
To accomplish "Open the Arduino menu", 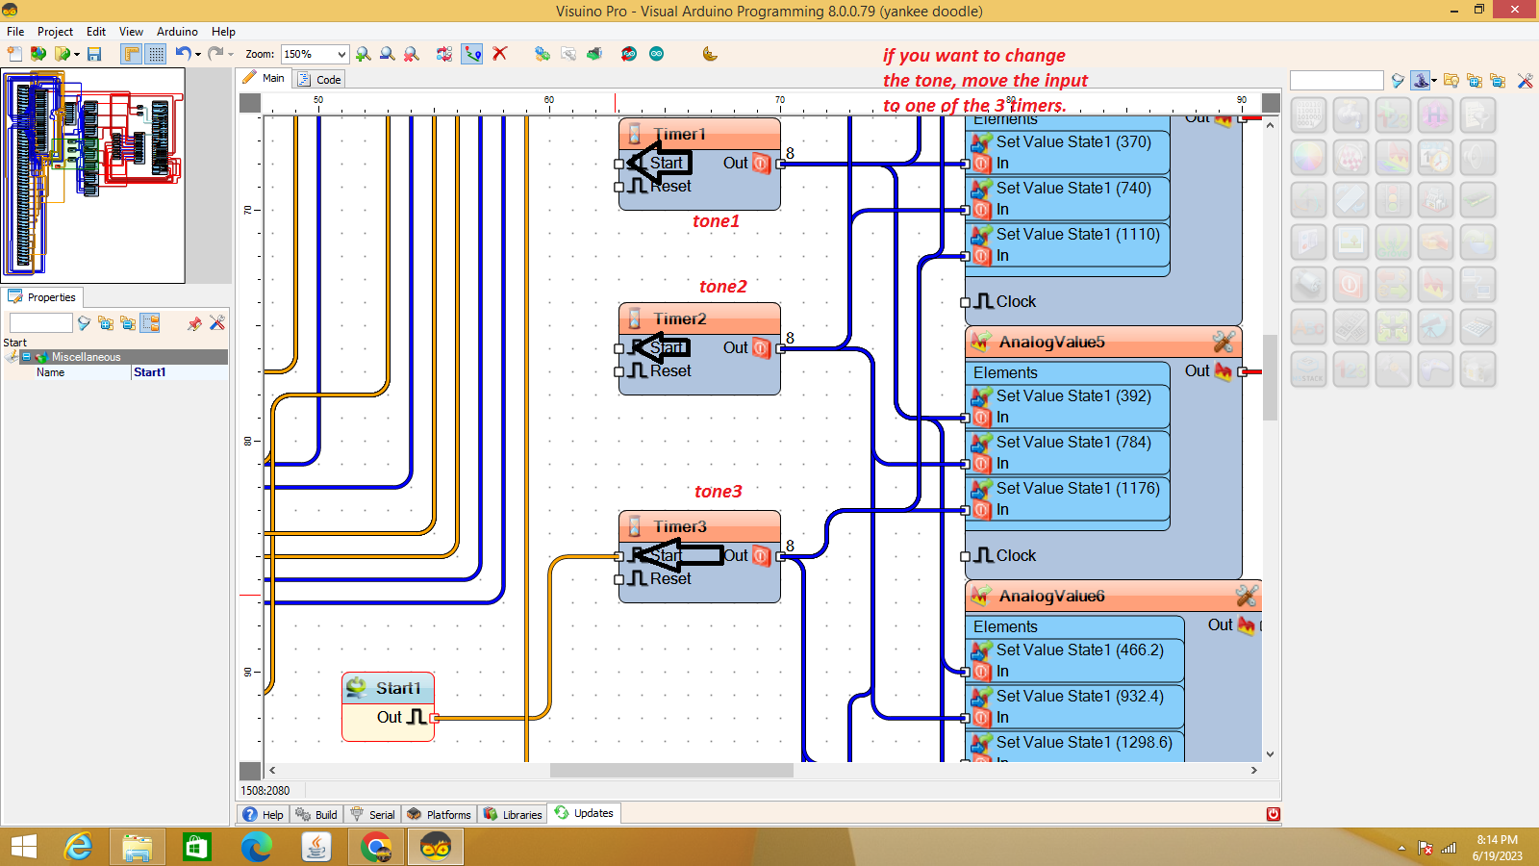I will tap(177, 32).
